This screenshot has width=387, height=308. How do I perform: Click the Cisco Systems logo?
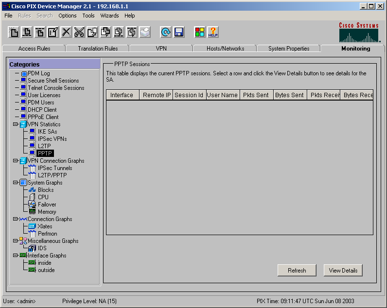tap(359, 32)
